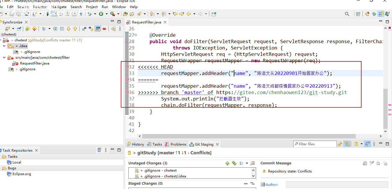Viewport: 392px width, 189px height.
Task: Click inside the Filter files field
Action: [315, 144]
